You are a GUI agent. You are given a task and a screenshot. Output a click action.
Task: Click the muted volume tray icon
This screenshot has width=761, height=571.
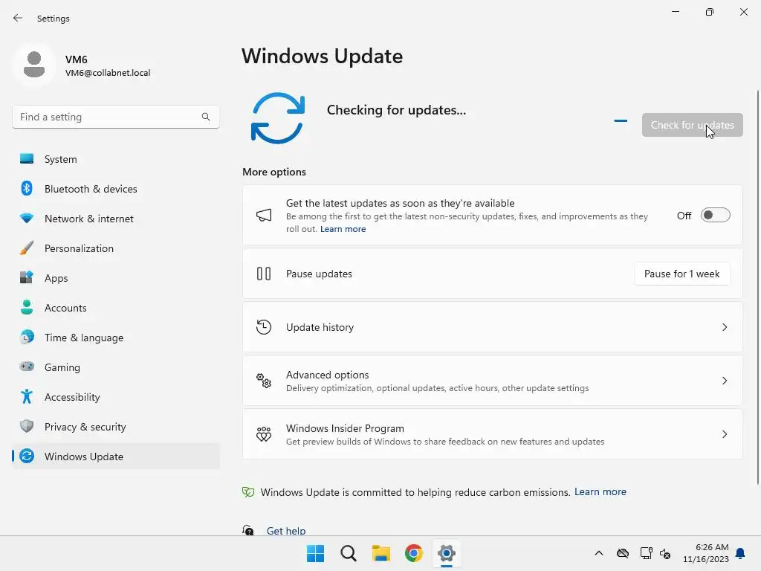point(665,553)
